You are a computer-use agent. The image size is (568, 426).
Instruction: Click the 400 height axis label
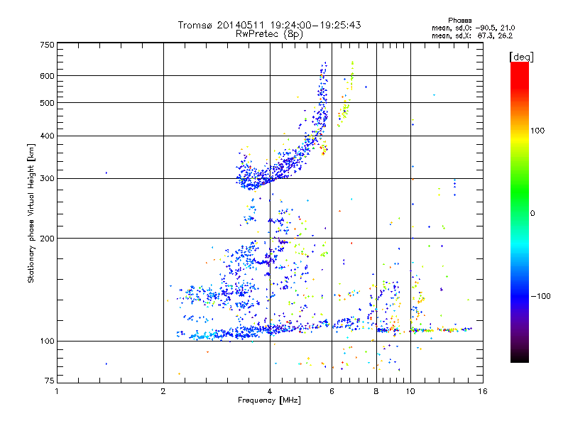(47, 136)
